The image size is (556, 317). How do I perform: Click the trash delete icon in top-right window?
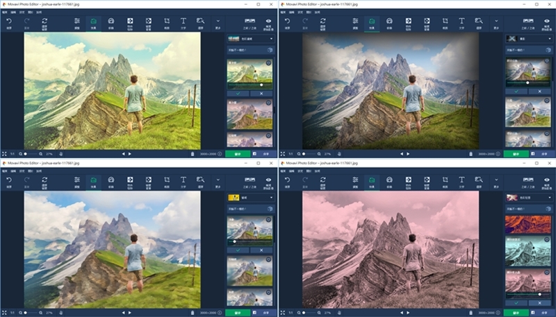(471, 153)
